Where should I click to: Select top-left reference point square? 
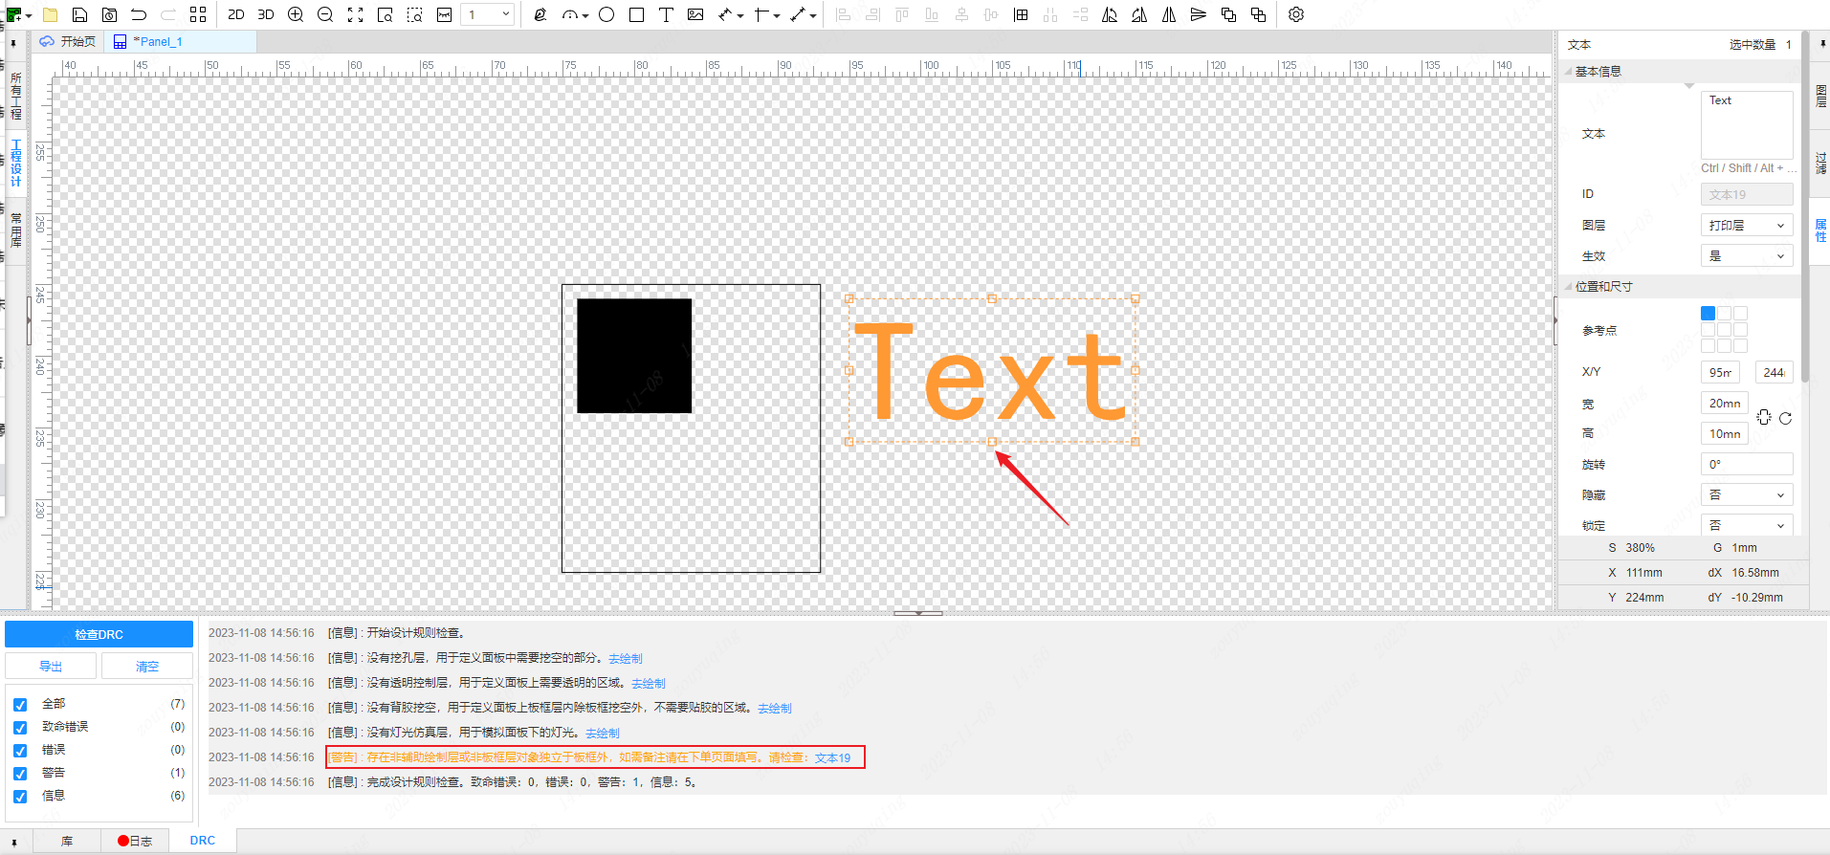coord(1708,313)
